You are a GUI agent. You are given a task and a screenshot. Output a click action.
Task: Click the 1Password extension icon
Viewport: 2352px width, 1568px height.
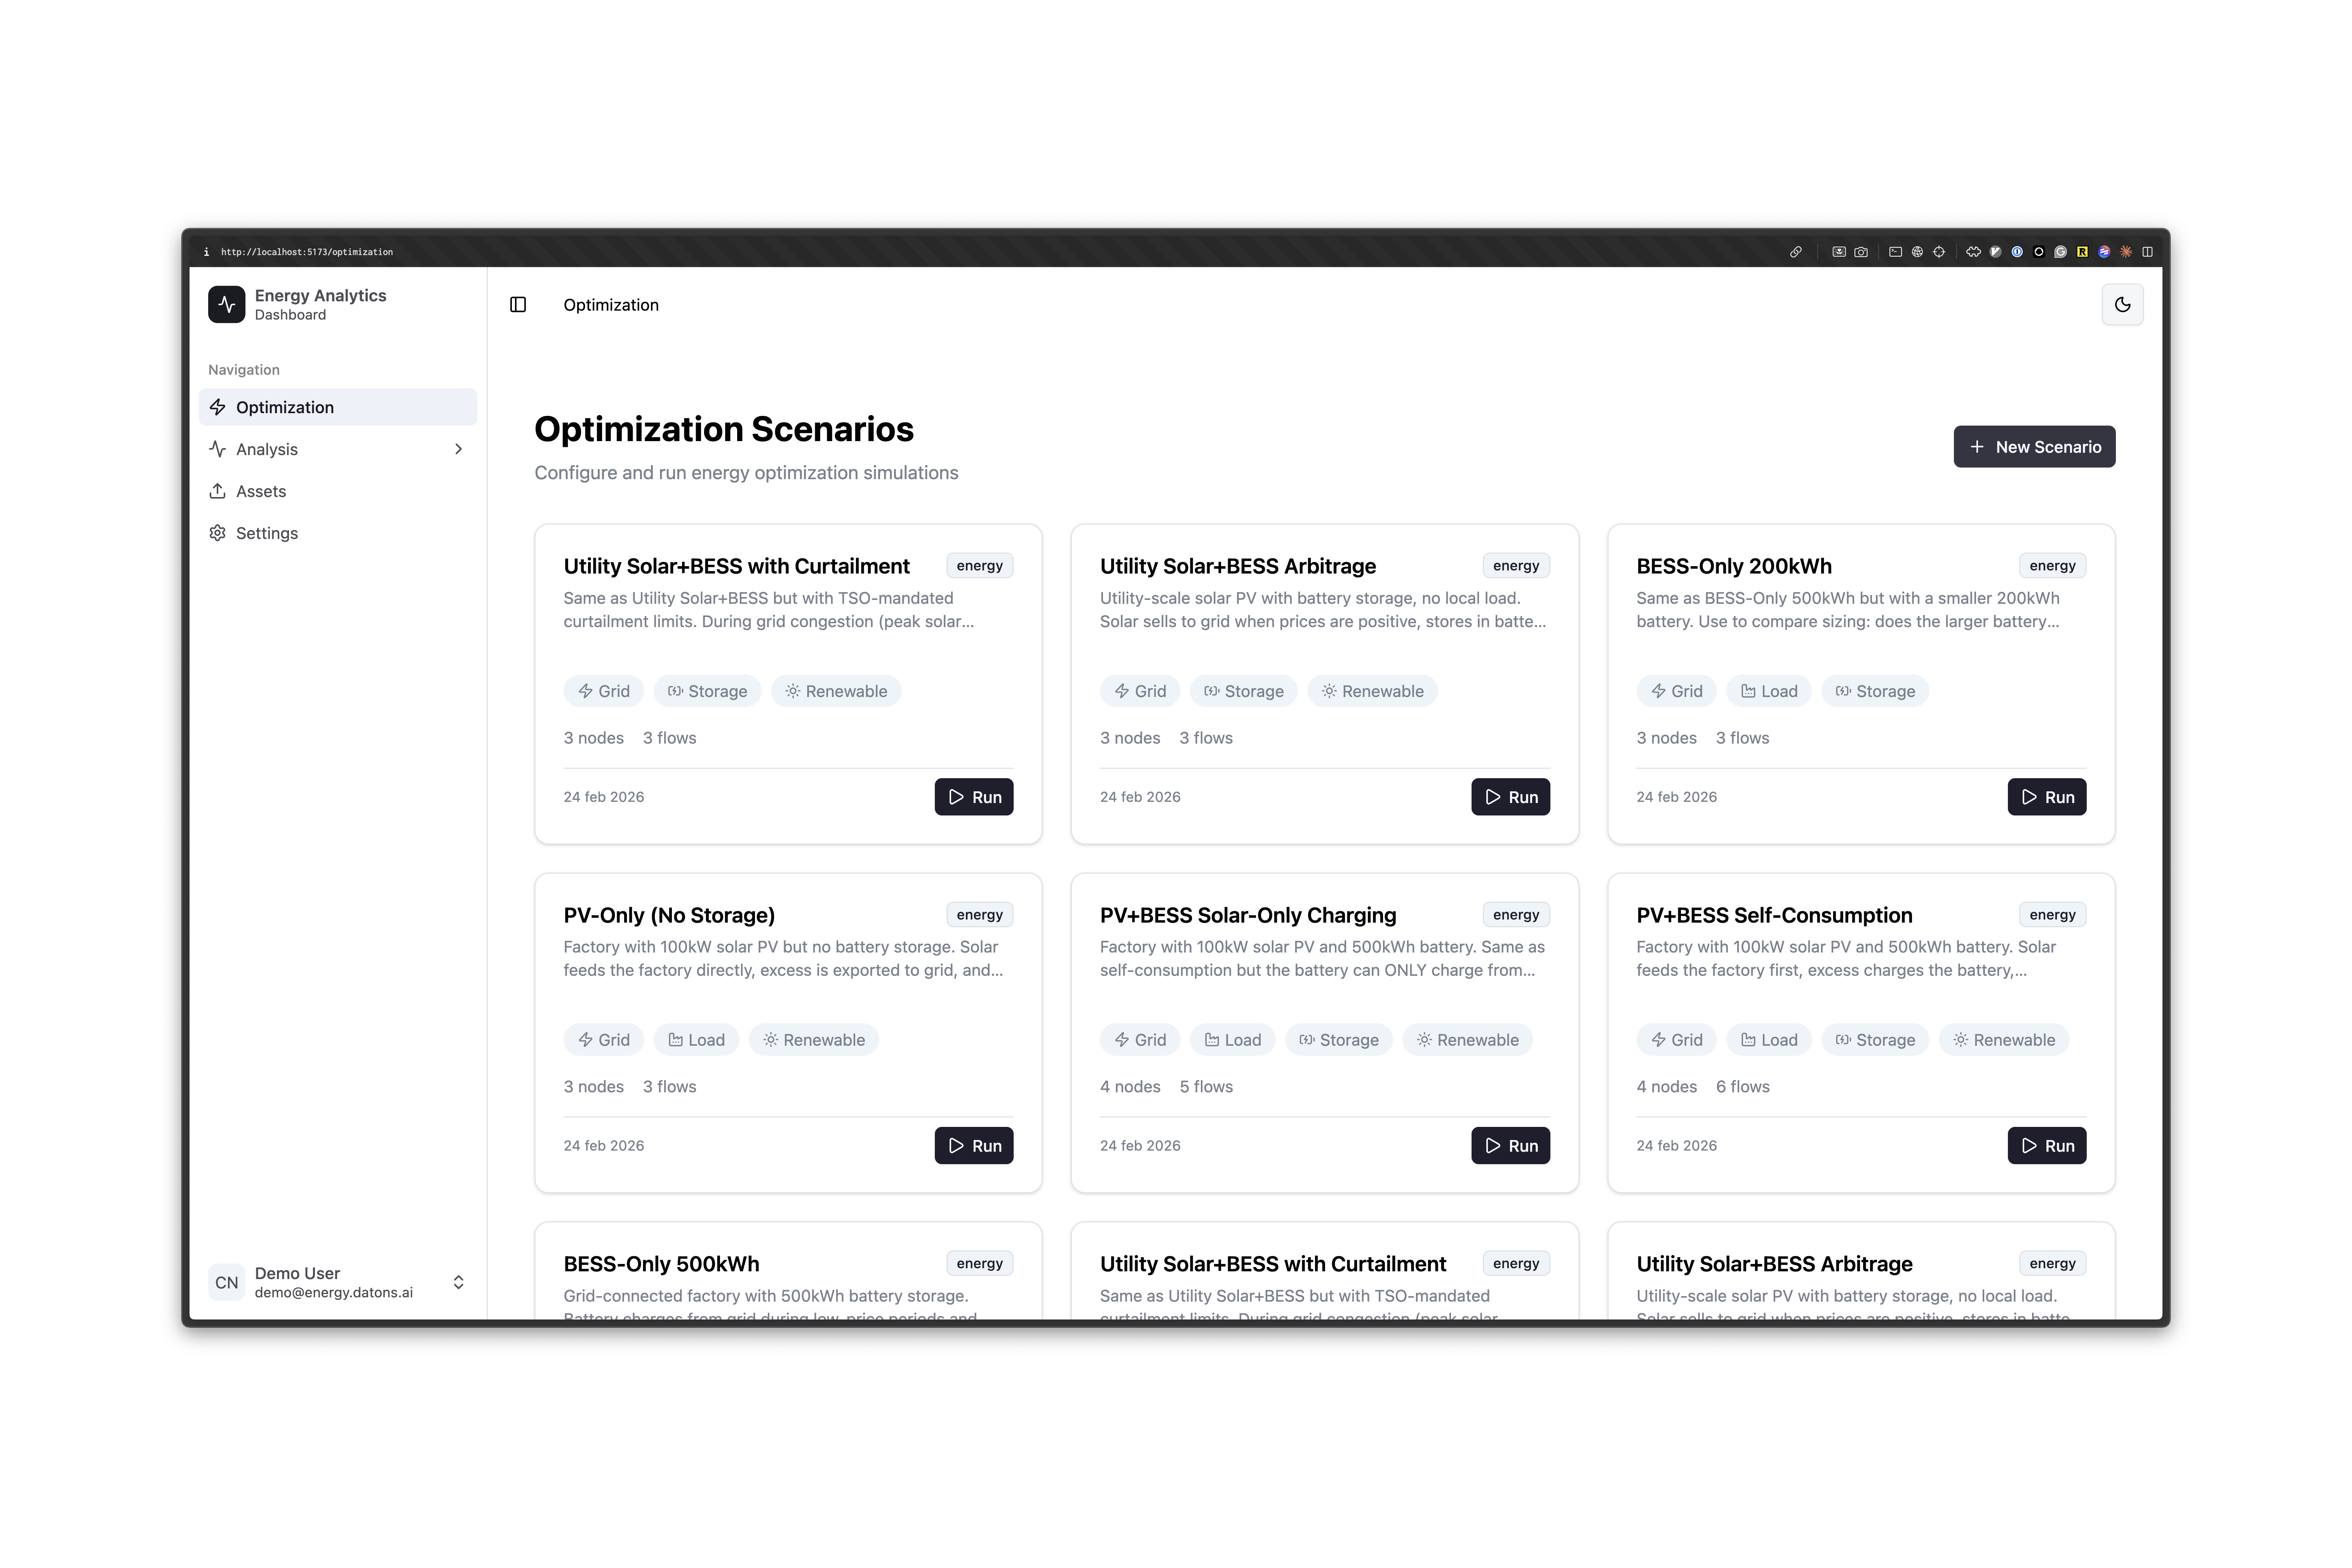tap(2017, 252)
